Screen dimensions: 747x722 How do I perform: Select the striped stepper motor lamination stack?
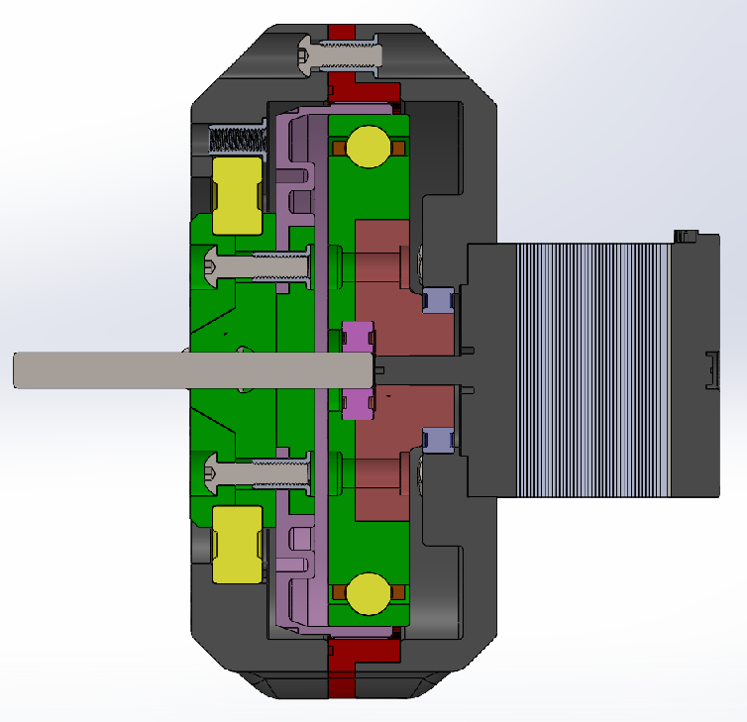click(592, 370)
